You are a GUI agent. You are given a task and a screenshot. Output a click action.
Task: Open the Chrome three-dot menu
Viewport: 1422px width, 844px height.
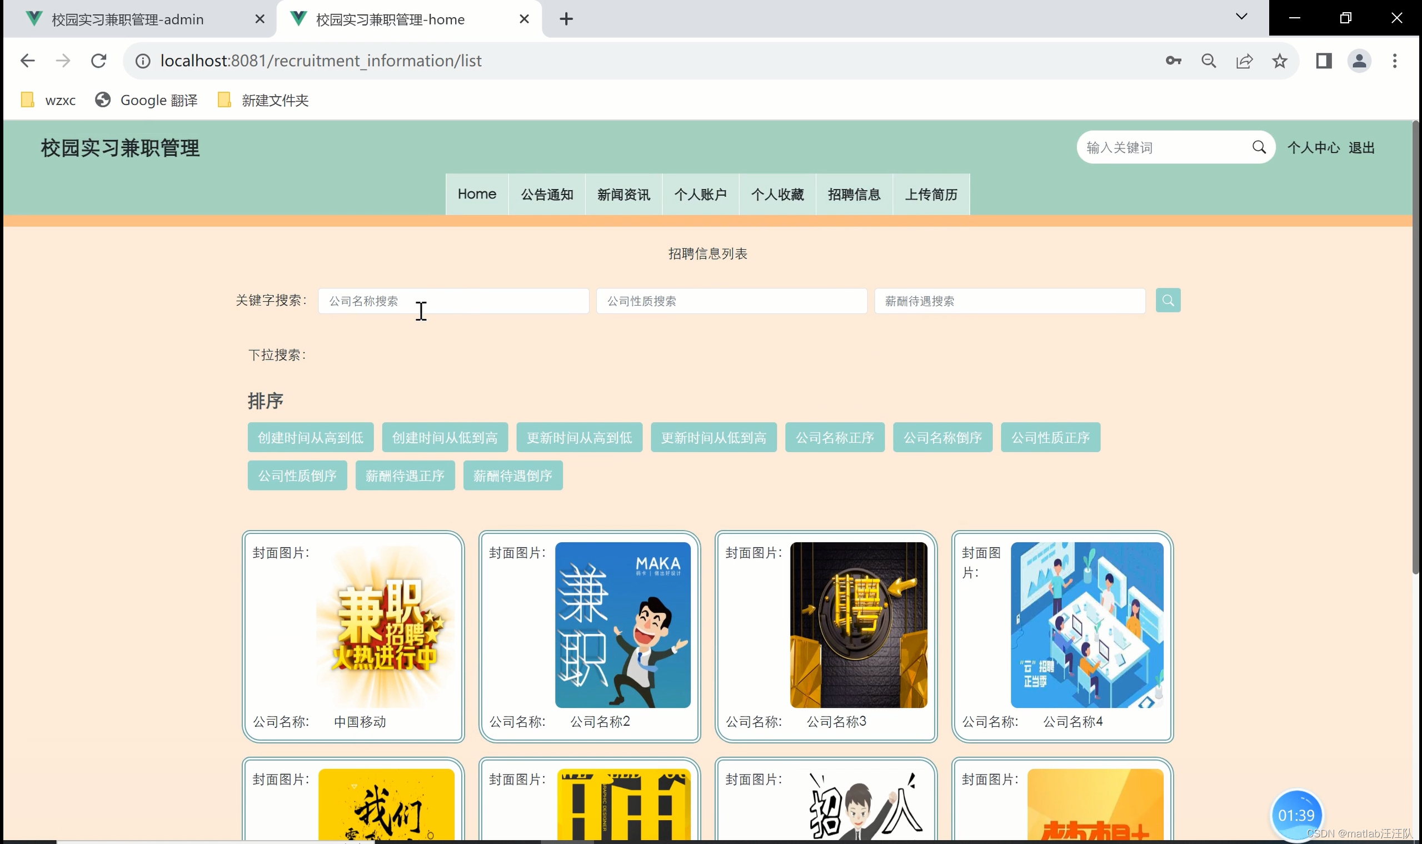click(x=1394, y=61)
